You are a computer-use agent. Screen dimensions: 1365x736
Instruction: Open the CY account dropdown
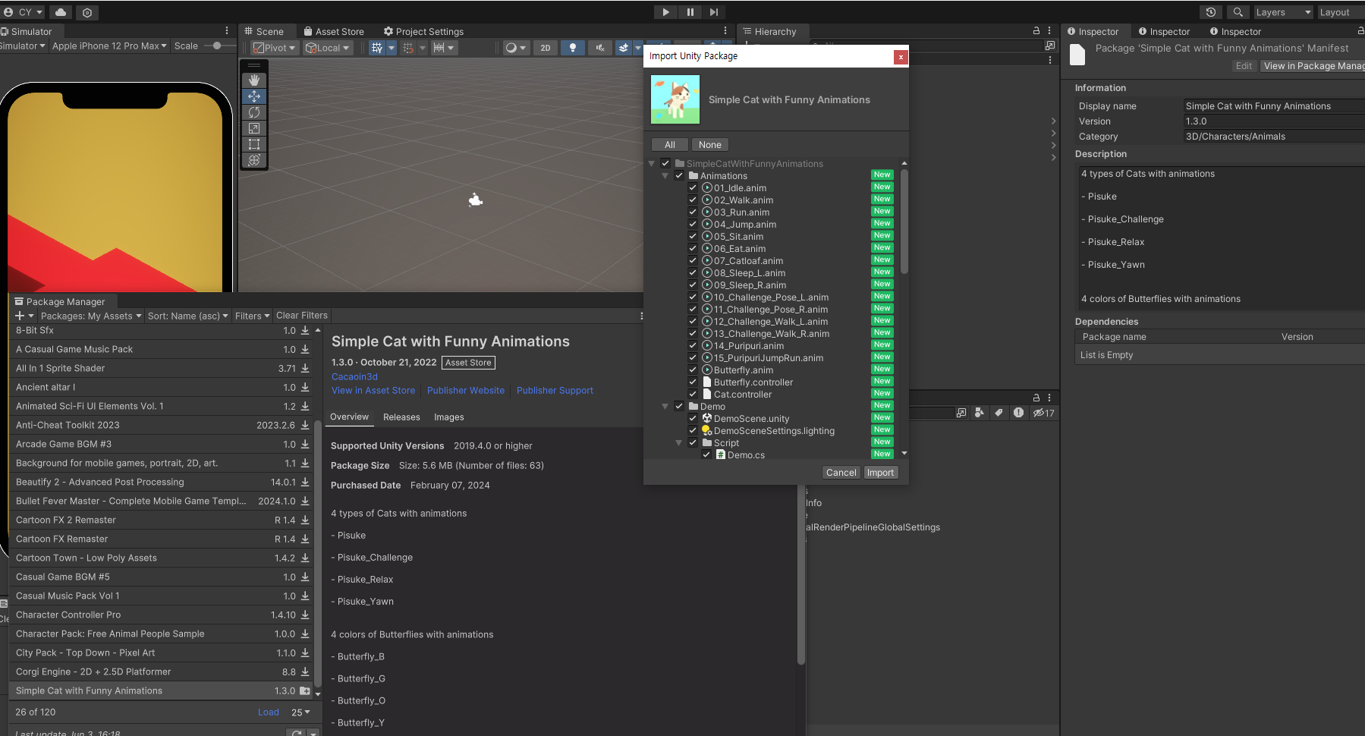(x=24, y=12)
